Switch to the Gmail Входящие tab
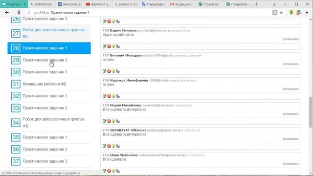The width and height of the screenshot is (313, 176). point(181,4)
